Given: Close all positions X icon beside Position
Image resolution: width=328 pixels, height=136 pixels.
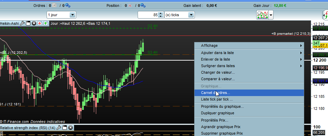Looking at the screenshot, I should pyautogui.click(x=130, y=6).
